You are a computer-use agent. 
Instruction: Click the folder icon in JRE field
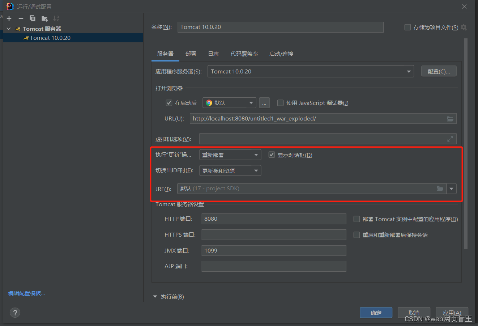tap(440, 189)
